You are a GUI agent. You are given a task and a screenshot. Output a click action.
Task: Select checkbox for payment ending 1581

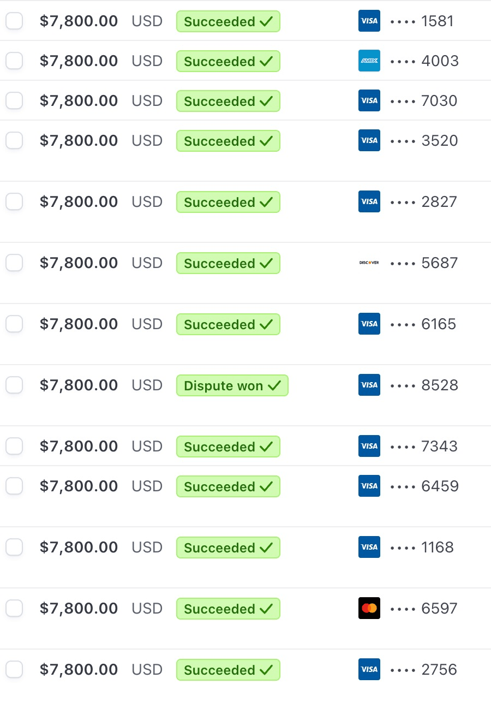tap(14, 21)
